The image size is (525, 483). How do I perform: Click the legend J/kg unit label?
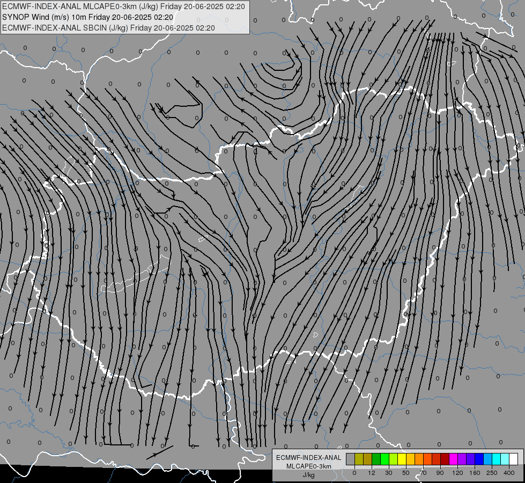coord(309,475)
